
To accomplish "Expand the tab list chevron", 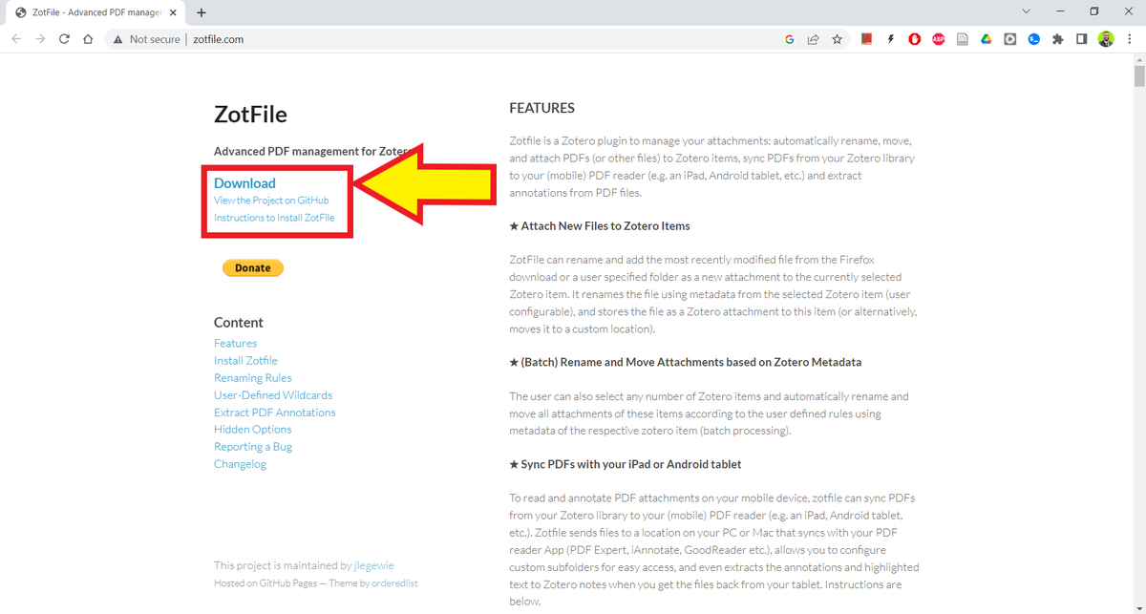I will click(x=1026, y=11).
